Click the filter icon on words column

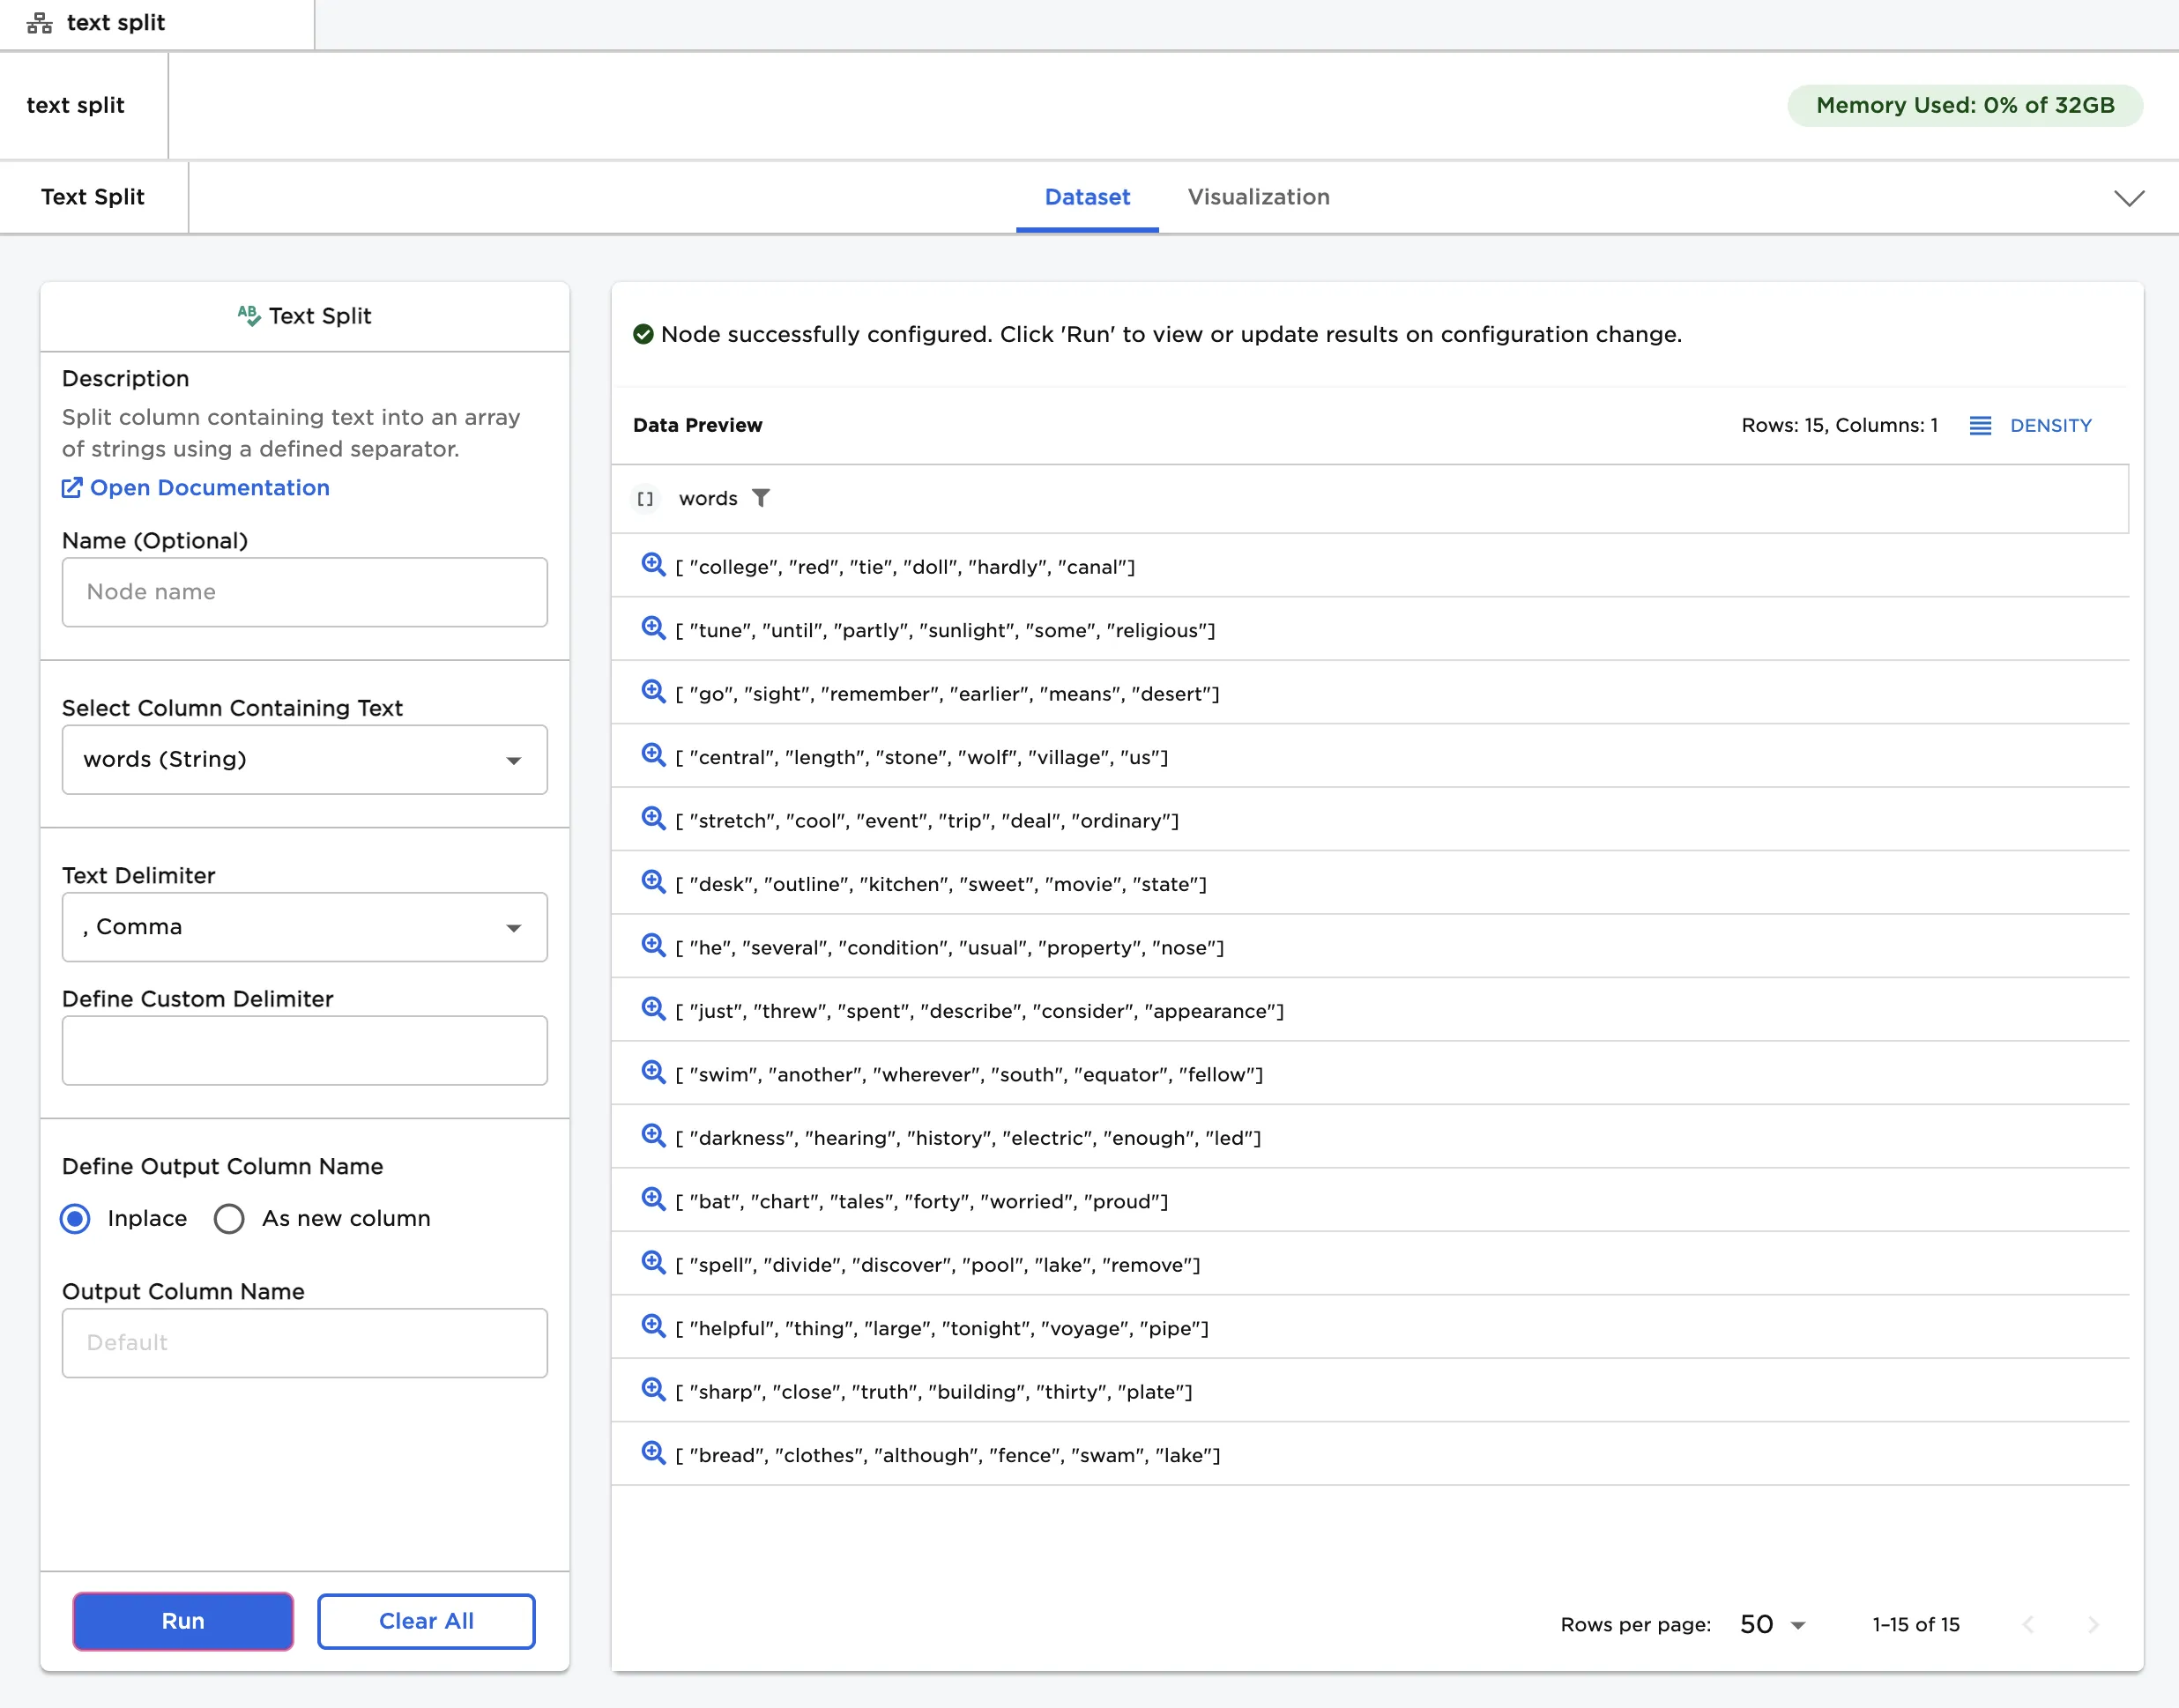click(x=761, y=498)
